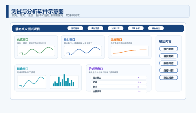Image resolution: width=196 pixels, height=113 pixels.
Task: Click the 推力窗口 panel title
Action: tap(69, 40)
